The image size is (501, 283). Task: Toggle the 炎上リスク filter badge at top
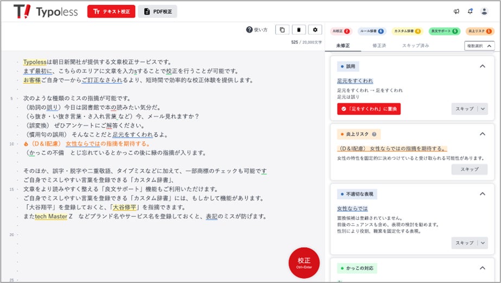(480, 31)
